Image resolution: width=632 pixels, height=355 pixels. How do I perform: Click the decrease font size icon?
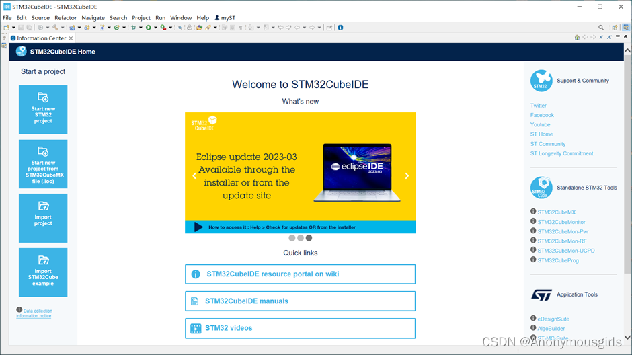pos(601,37)
